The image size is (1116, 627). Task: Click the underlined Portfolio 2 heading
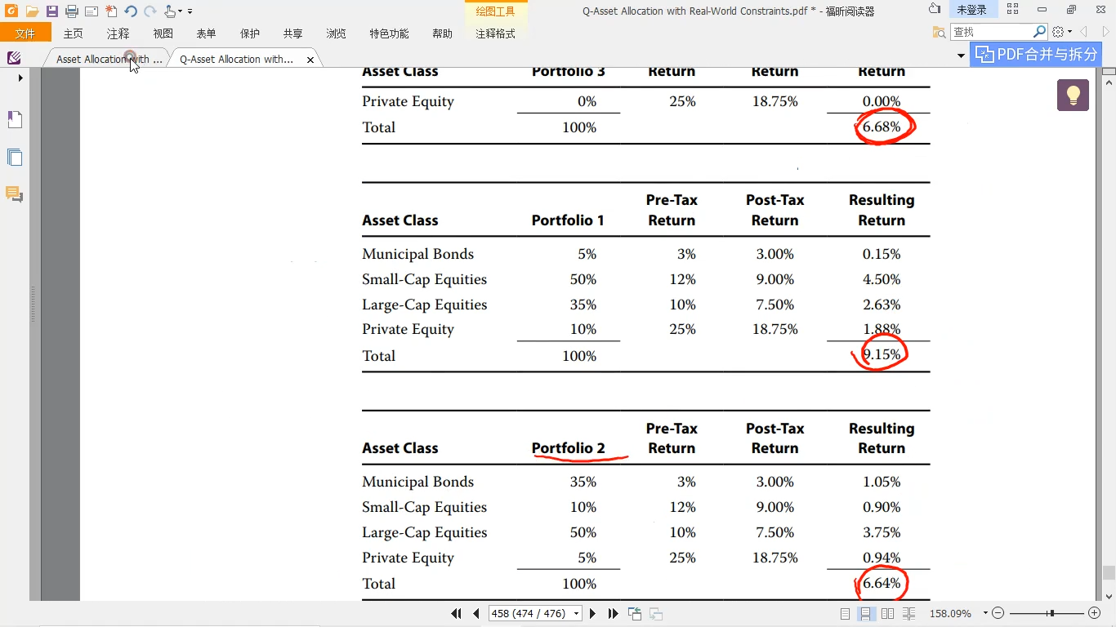point(569,448)
